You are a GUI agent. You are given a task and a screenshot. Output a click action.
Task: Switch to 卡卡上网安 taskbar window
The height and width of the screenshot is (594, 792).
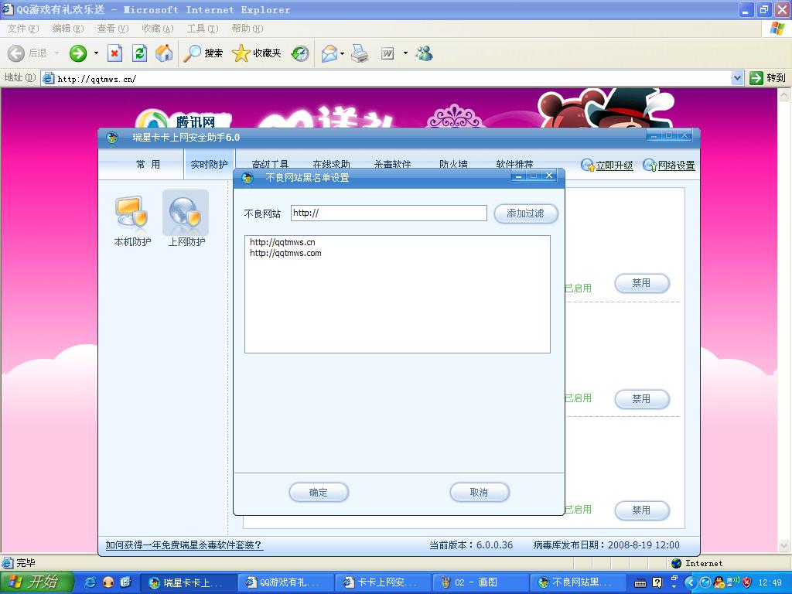(382, 583)
